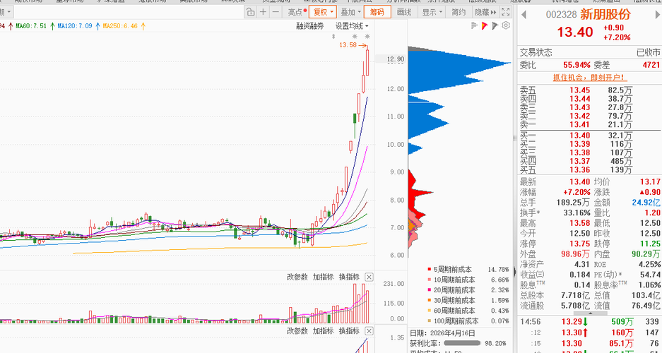The height and width of the screenshot is (353, 662).
Task: Click 换手* 33.16% value
Action: [577, 212]
